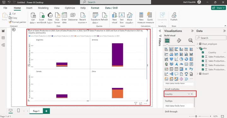The height and width of the screenshot is (118, 227).
Task: Add a new report page
Action: pyautogui.click(x=46, y=111)
